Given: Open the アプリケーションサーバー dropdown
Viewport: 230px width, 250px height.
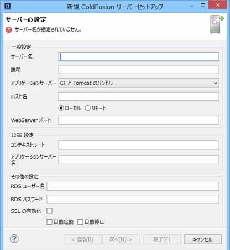Looking at the screenshot, I should click(x=139, y=83).
